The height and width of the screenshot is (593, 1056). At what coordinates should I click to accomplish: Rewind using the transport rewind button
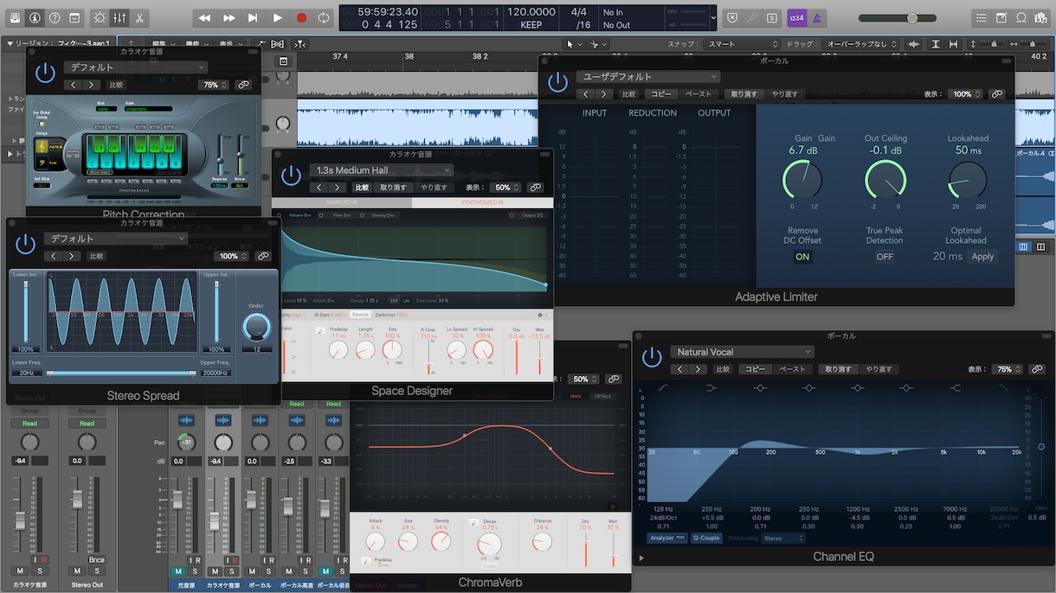point(204,17)
